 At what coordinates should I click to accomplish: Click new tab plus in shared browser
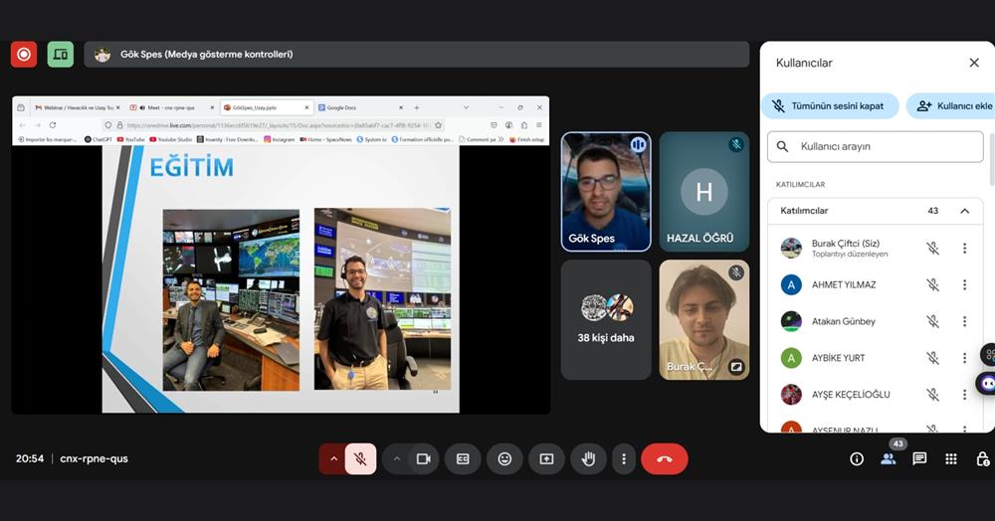[417, 107]
